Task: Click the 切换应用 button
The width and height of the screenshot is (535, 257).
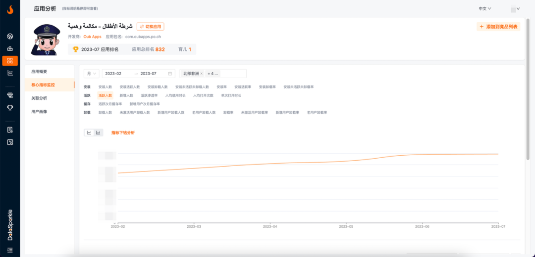Action: (151, 27)
